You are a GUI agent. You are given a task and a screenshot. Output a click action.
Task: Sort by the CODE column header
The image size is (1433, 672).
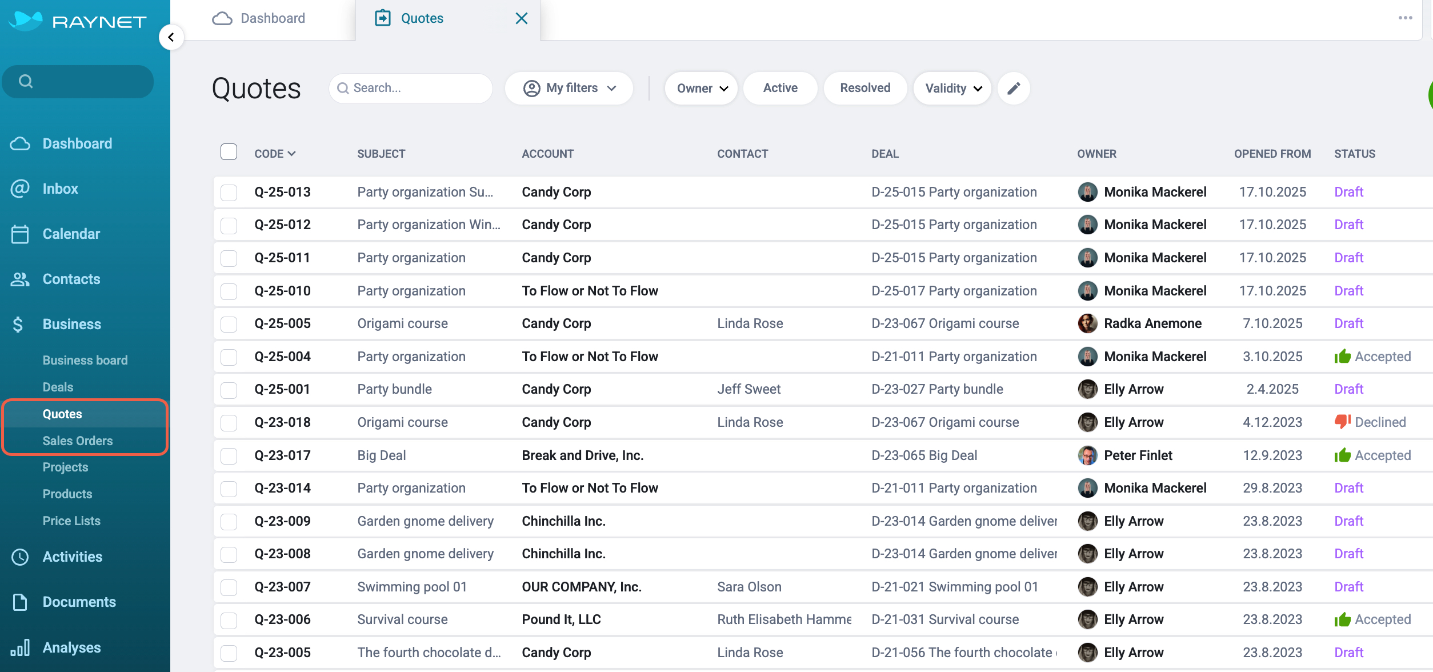275,153
